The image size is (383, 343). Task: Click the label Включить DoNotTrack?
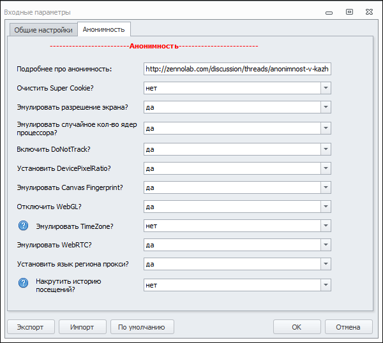pos(54,149)
